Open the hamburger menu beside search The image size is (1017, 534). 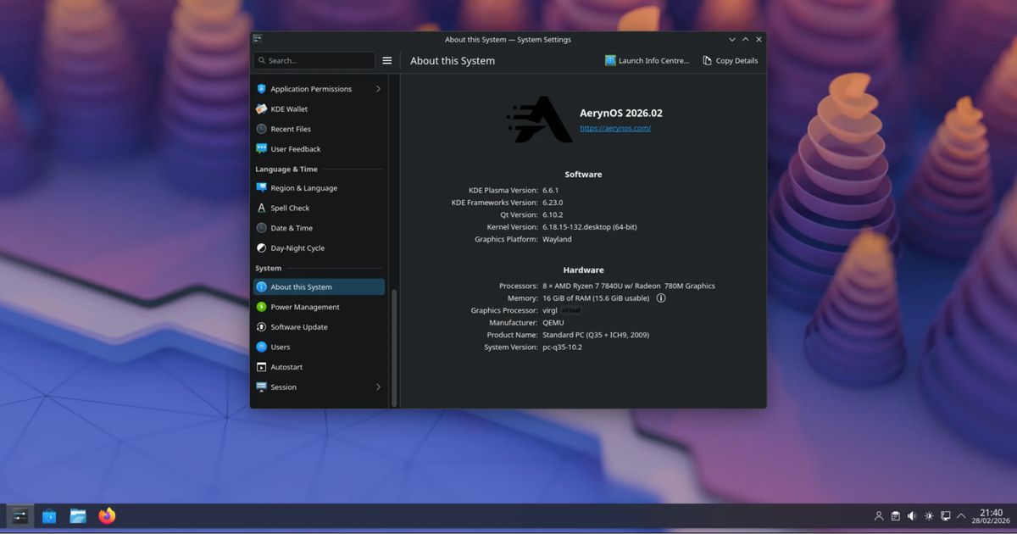pyautogui.click(x=387, y=61)
